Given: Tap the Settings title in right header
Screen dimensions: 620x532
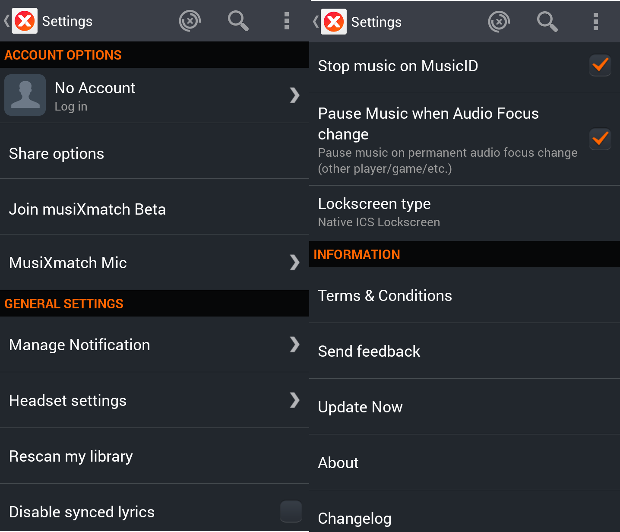Looking at the screenshot, I should (x=376, y=22).
